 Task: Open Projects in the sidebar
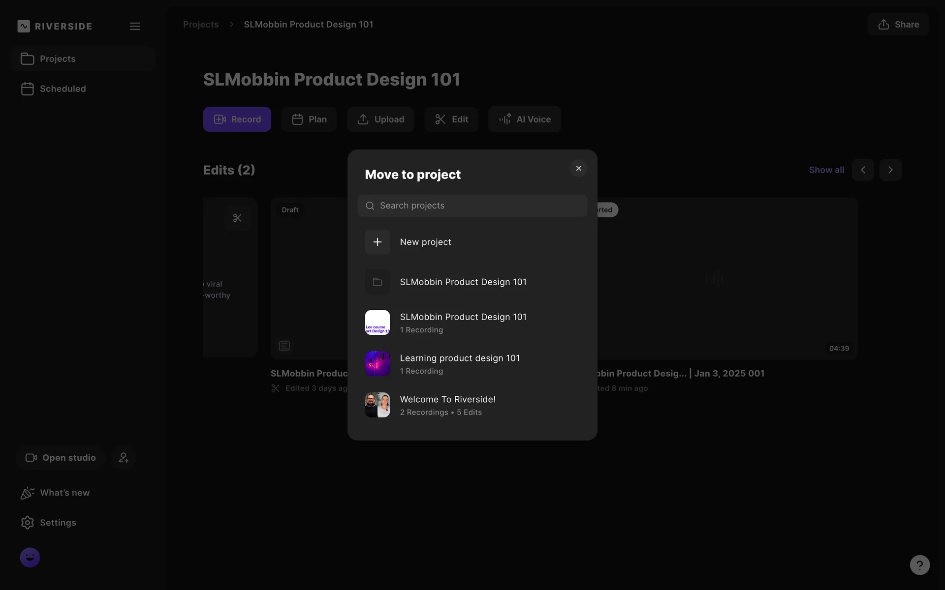(x=58, y=59)
